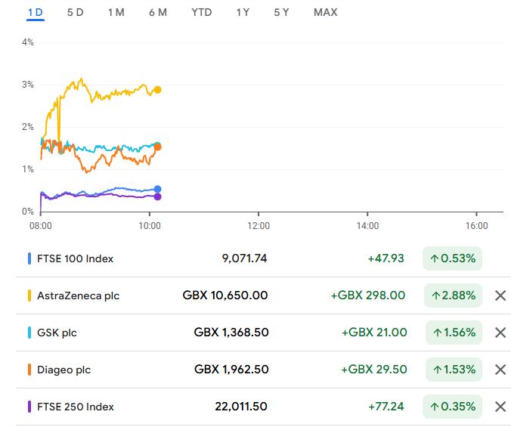Click the GBX 10,650.00 price
Image resolution: width=511 pixels, height=427 pixels.
[225, 295]
